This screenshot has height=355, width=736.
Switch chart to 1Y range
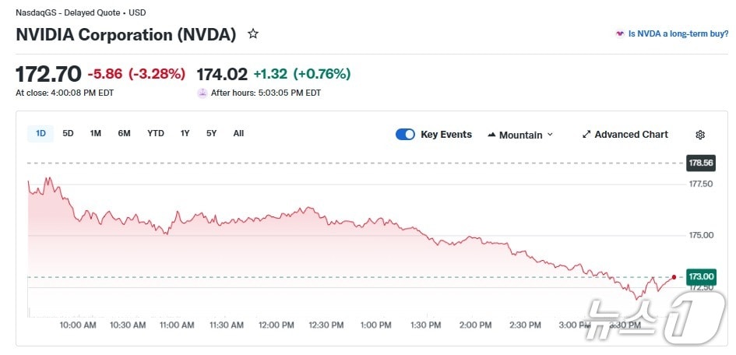[x=185, y=133]
